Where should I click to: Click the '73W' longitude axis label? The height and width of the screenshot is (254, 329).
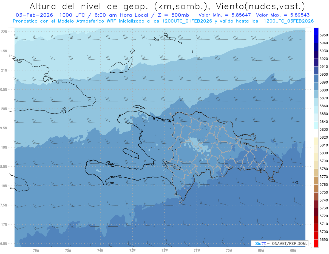[132, 250]
